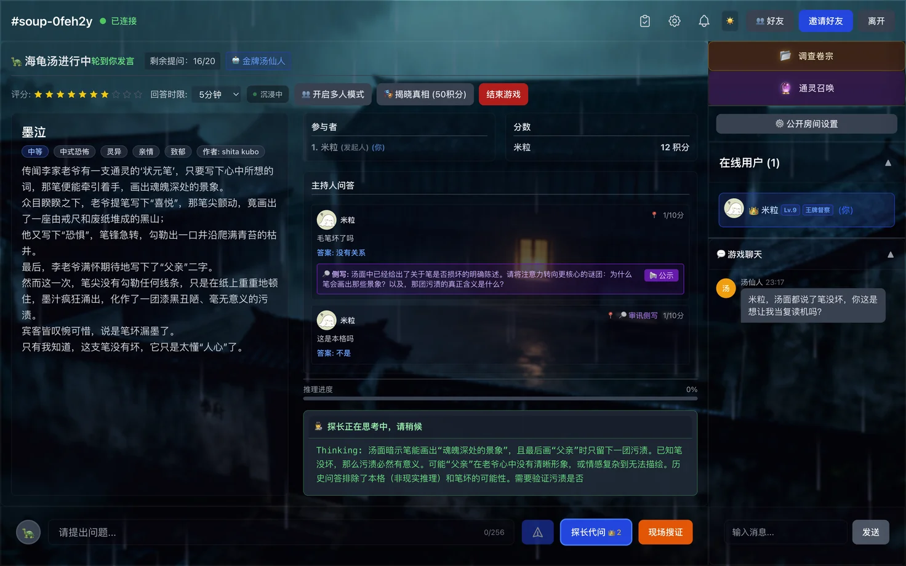Click the notification bell icon
The height and width of the screenshot is (566, 906).
tap(704, 21)
